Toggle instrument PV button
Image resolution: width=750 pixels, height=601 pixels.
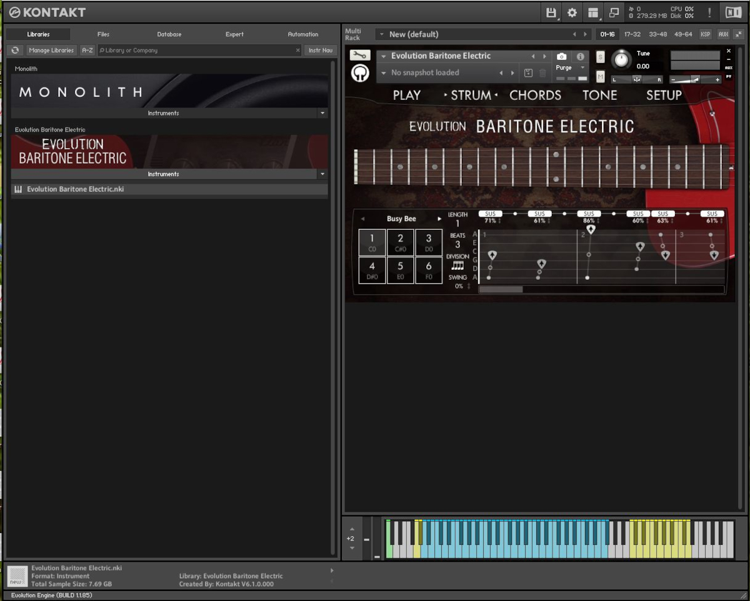[729, 76]
